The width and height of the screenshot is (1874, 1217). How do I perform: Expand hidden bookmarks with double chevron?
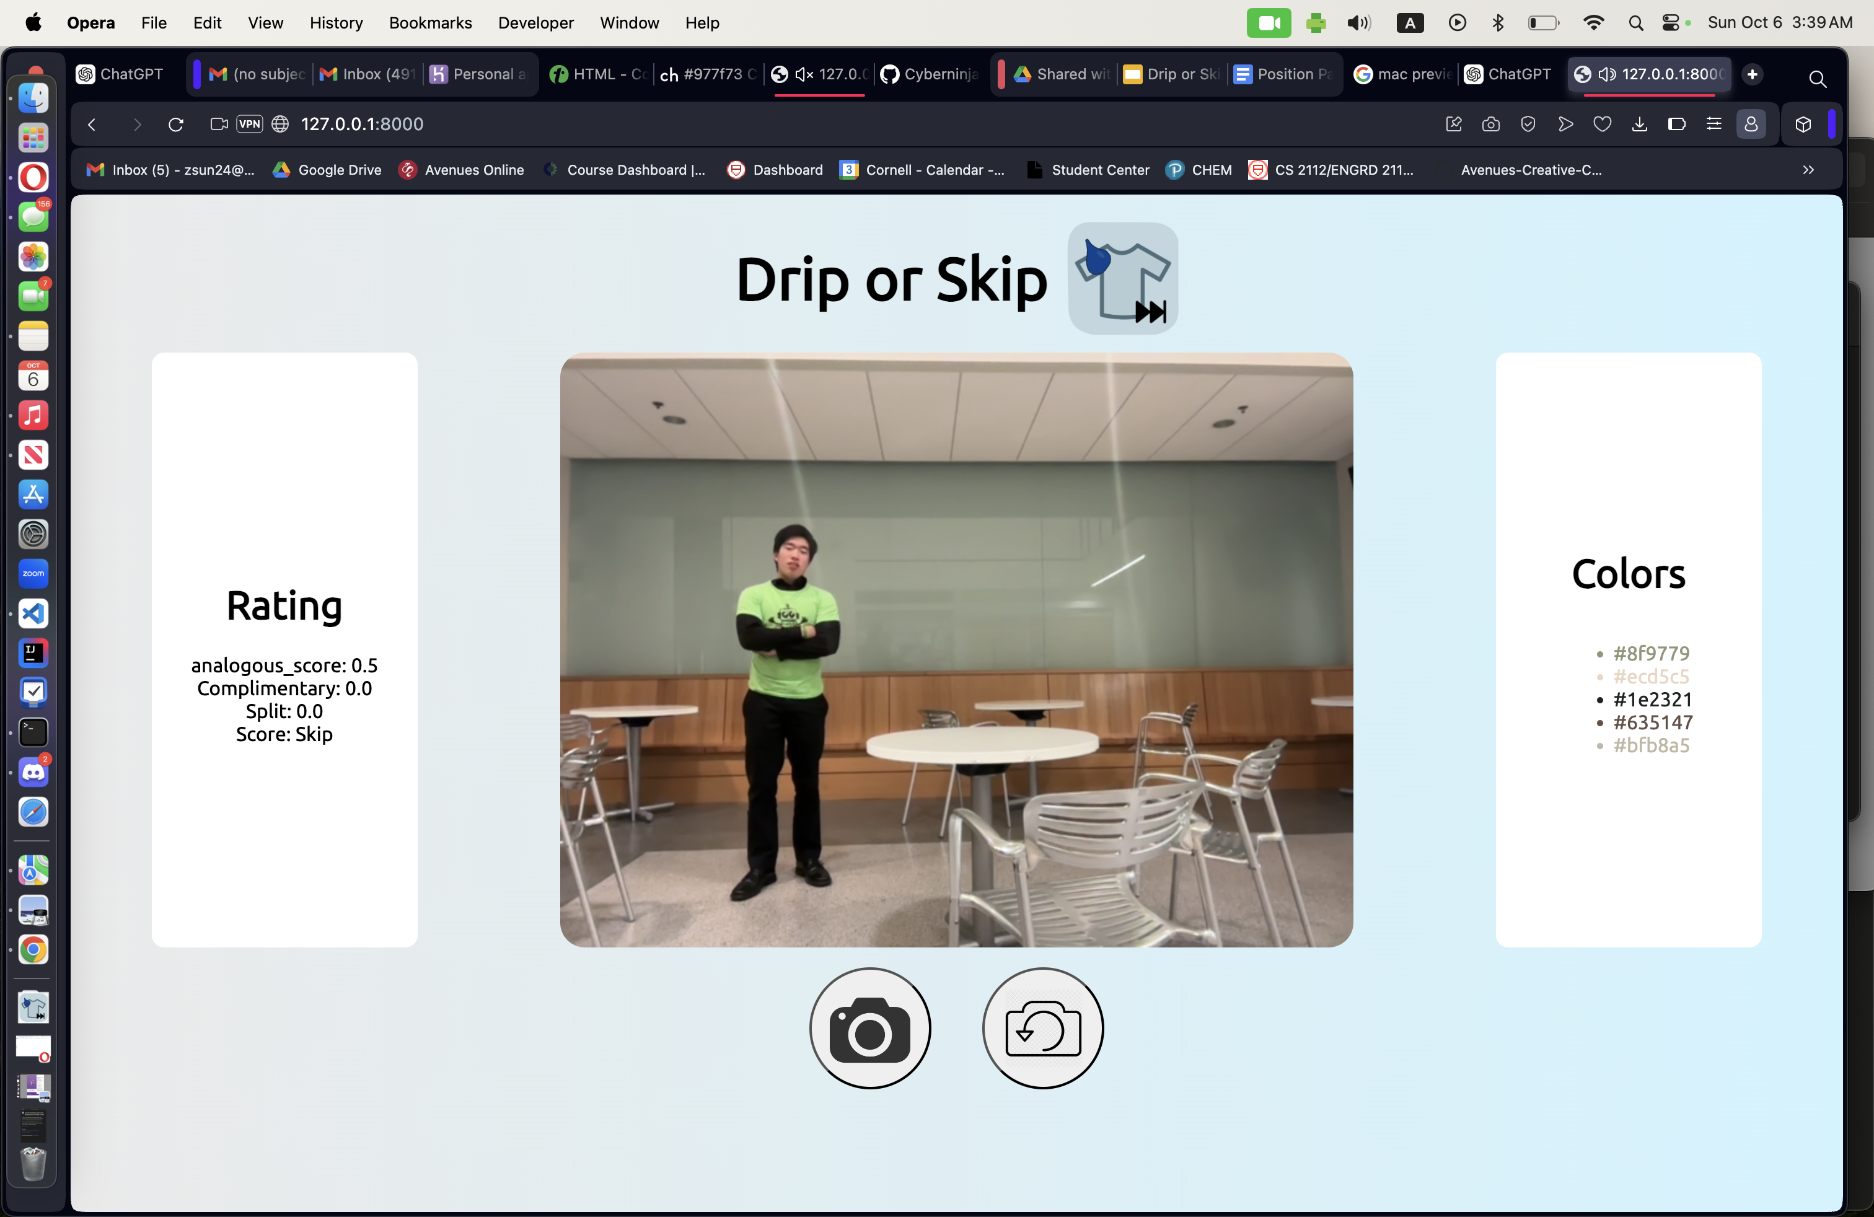point(1808,170)
